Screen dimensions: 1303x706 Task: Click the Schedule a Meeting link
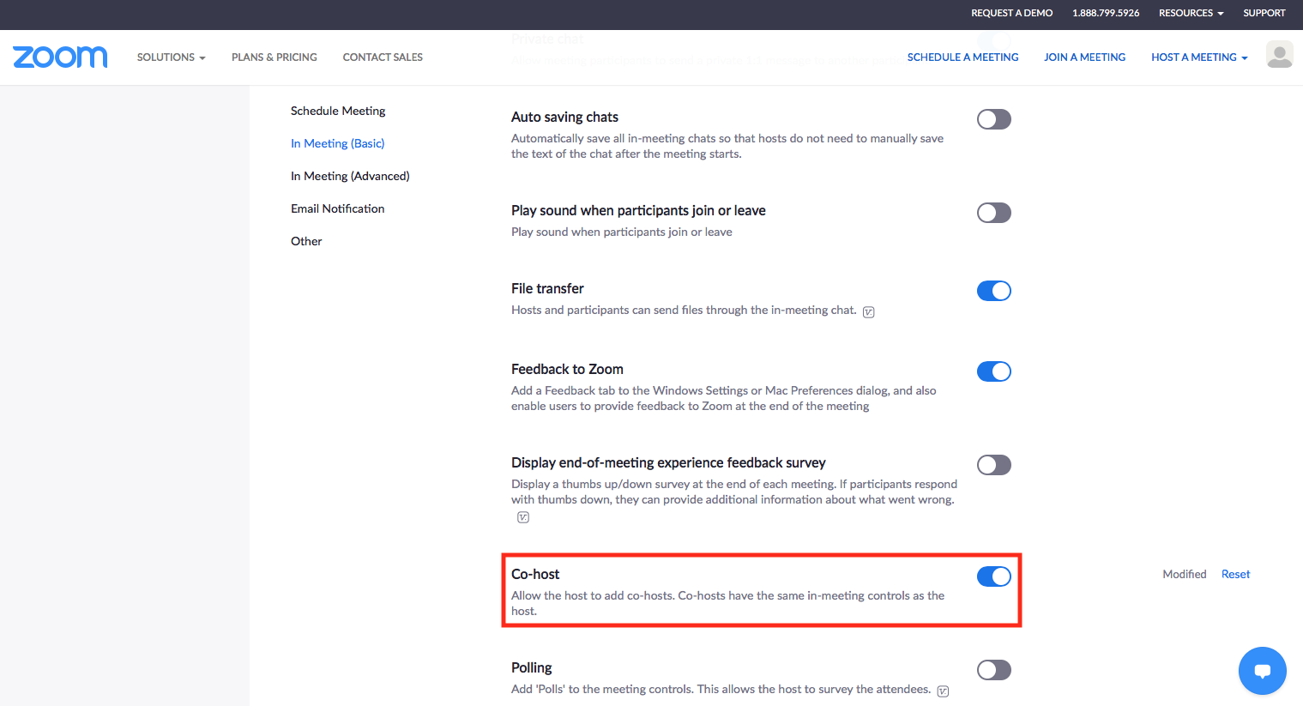[962, 57]
